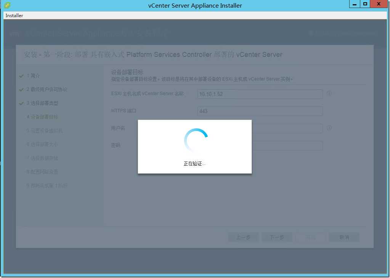The height and width of the screenshot is (278, 390).
Task: Select step 2 最终用户许可协议 in sidebar
Action: click(47, 89)
